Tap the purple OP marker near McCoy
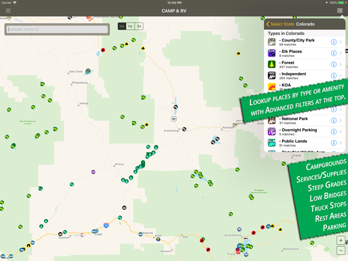The image size is (348, 261). [93, 172]
